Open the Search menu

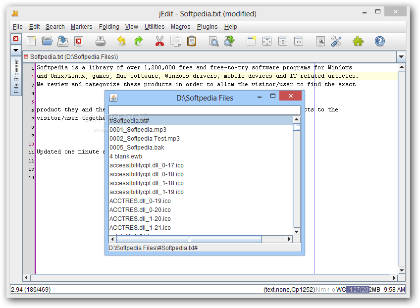pyautogui.click(x=55, y=27)
